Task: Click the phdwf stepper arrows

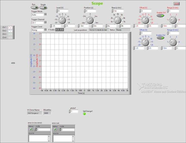Action: coord(70,111)
